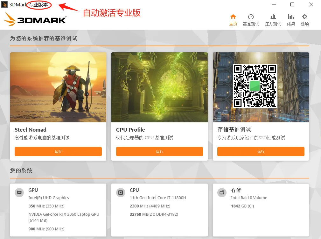
Task: Open Options via the gear icon
Action: (x=305, y=17)
